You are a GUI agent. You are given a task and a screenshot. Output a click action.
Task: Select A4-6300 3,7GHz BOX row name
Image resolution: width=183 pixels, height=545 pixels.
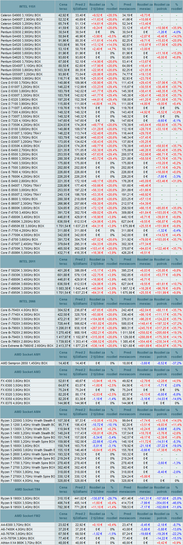pyautogui.click(x=16, y=525)
